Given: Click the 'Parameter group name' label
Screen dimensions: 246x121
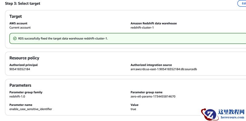Looking at the screenshot, I should coord(146,92).
